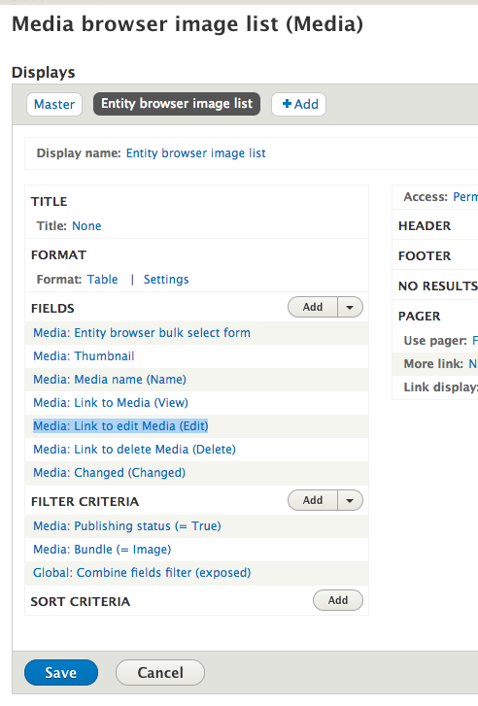478x706 pixels.
Task: Switch to the Master display tab
Action: (54, 104)
